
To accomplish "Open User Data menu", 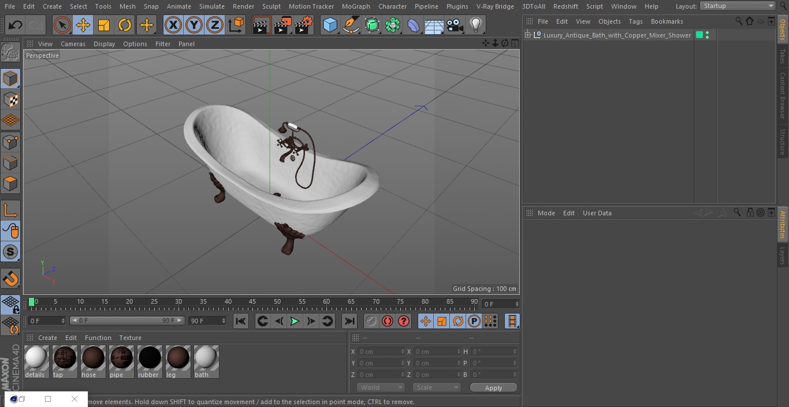I will coord(597,213).
